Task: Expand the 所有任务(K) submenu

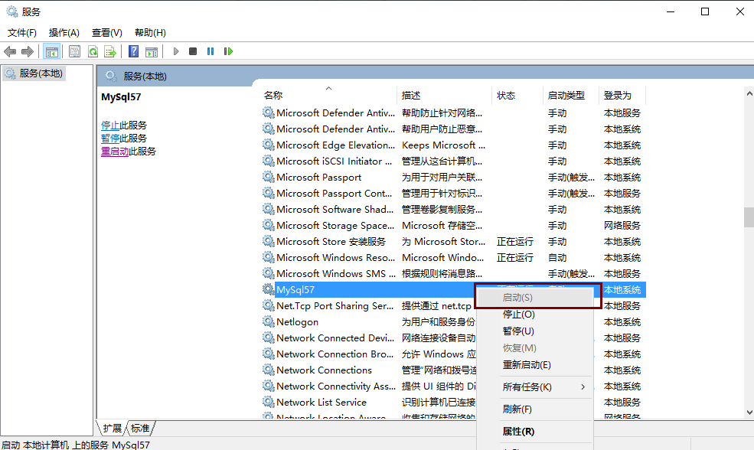Action: pyautogui.click(x=534, y=387)
